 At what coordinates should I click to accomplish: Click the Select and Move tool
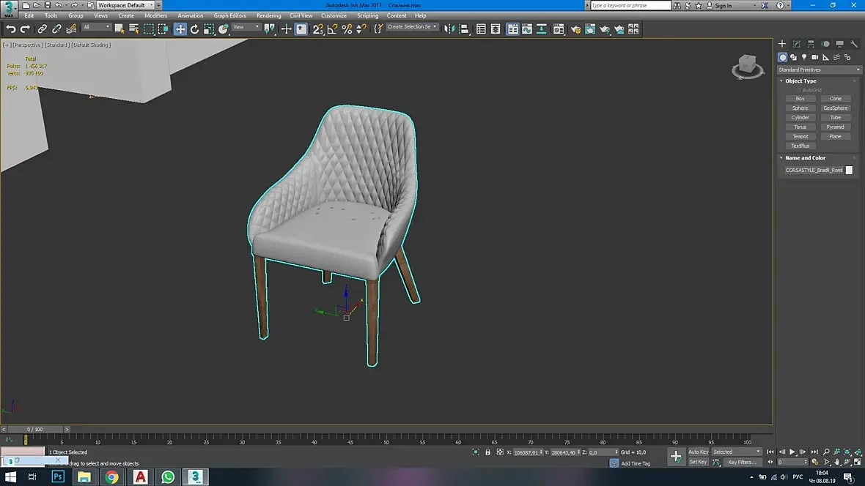coord(180,29)
